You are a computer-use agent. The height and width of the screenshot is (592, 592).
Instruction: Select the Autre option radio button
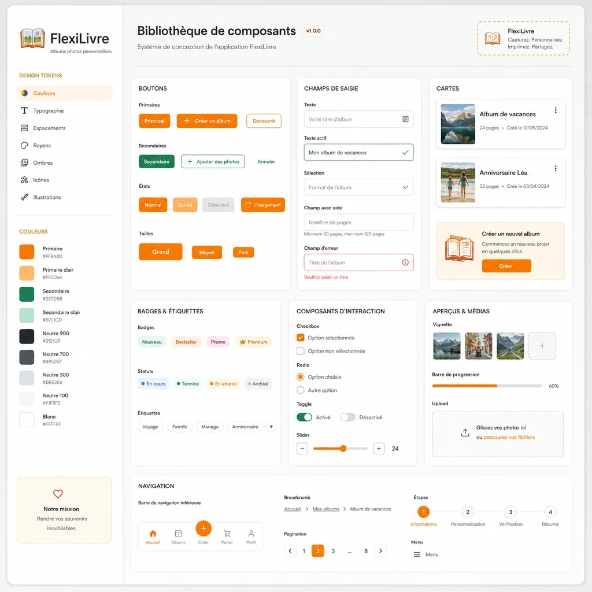point(301,390)
